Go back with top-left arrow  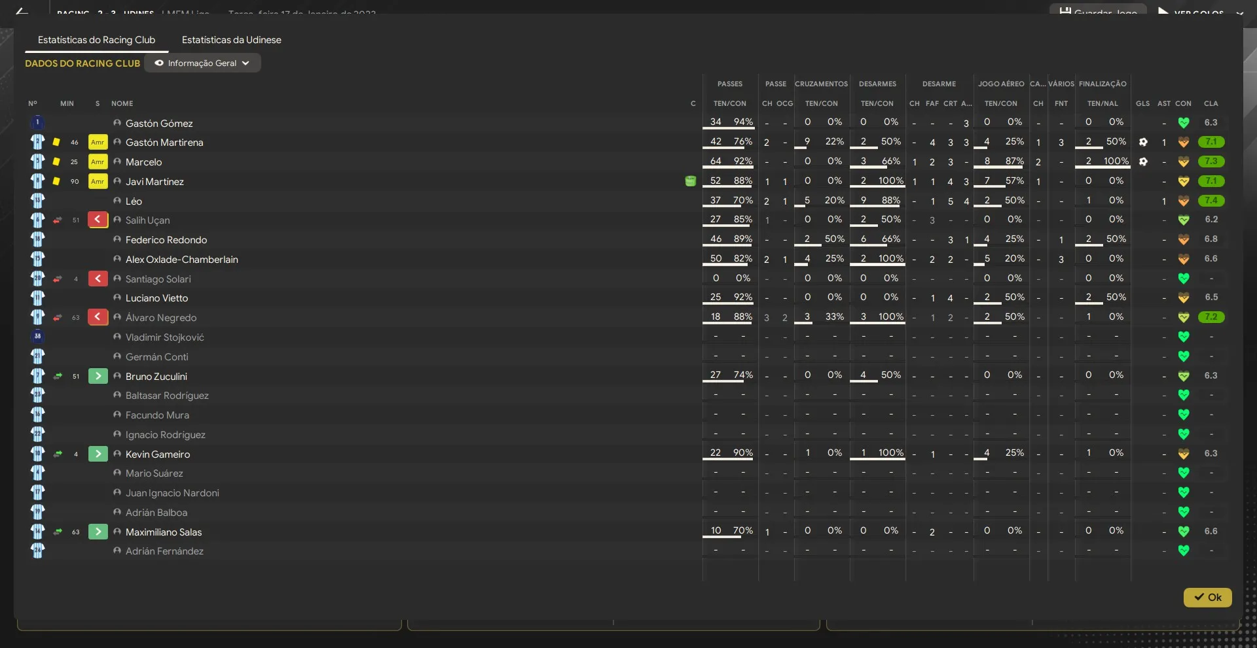[22, 10]
